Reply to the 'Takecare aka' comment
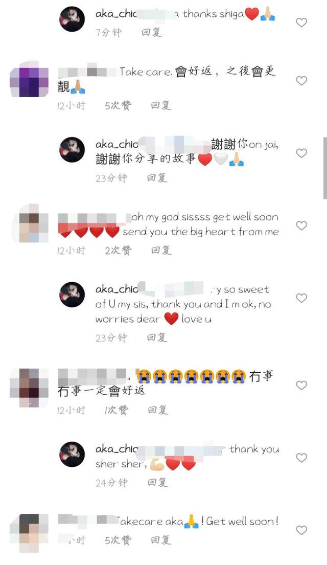The width and height of the screenshot is (327, 565). tap(160, 540)
